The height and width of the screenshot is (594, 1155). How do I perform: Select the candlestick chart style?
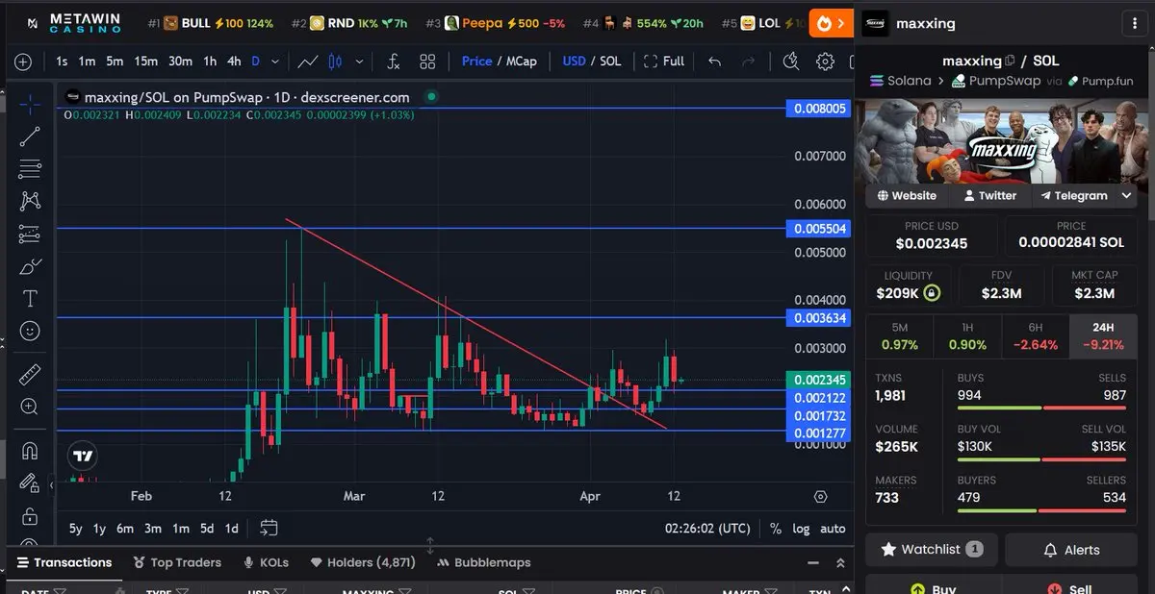pyautogui.click(x=335, y=62)
